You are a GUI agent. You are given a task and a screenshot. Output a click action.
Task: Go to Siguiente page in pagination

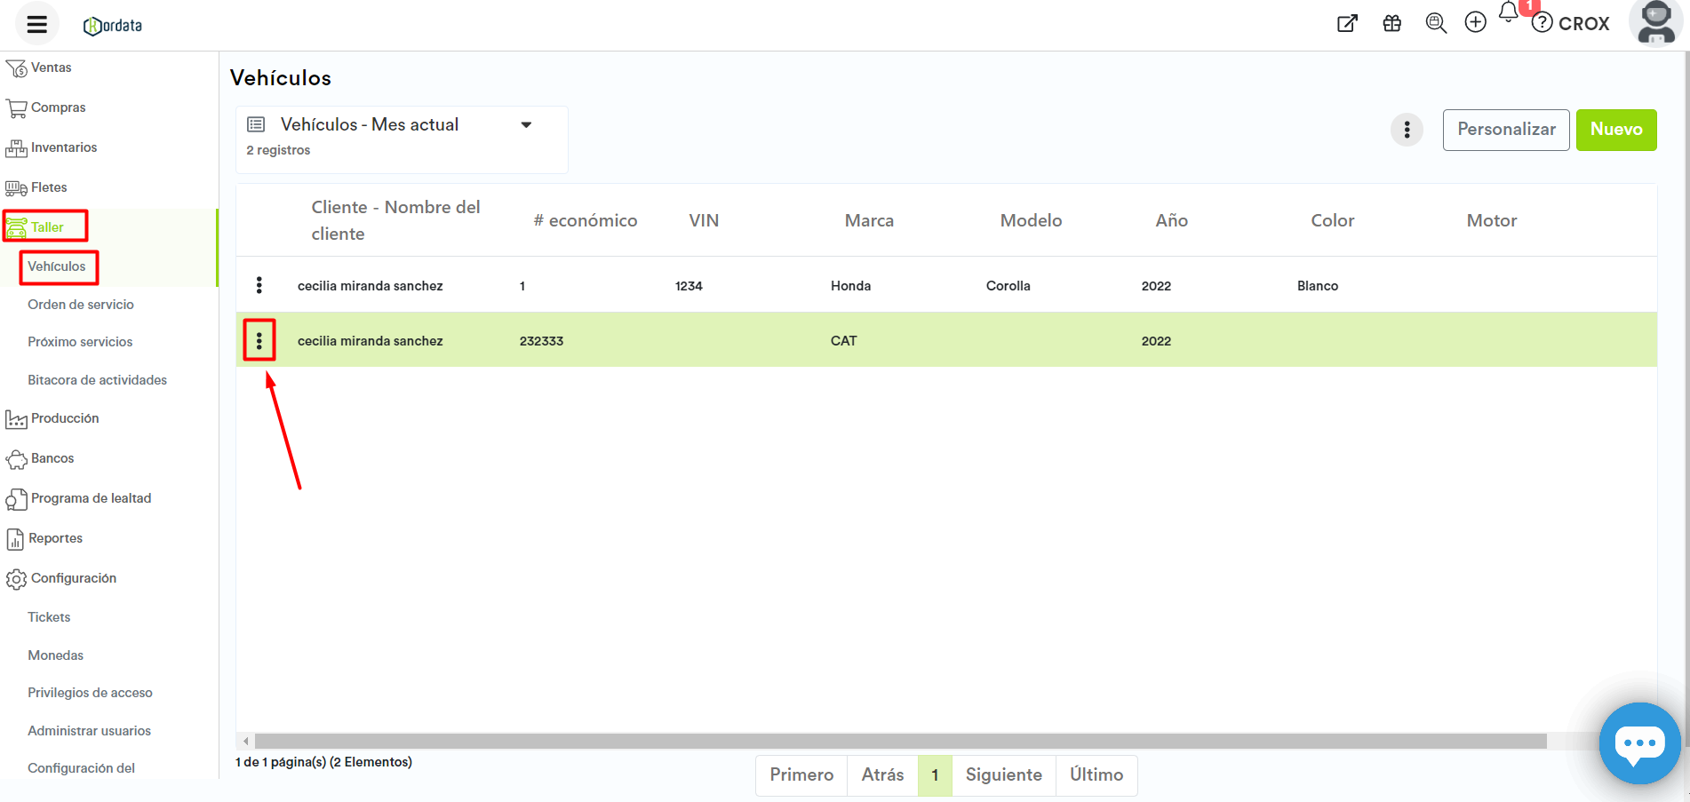click(1003, 775)
